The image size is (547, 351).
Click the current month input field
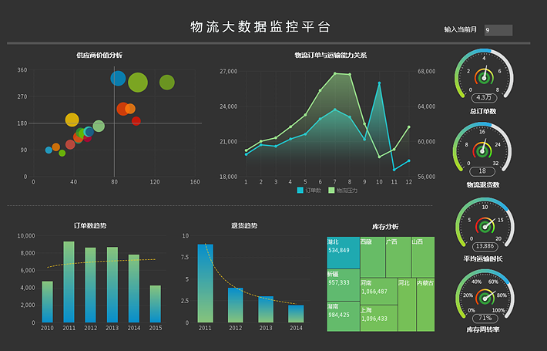coord(498,30)
